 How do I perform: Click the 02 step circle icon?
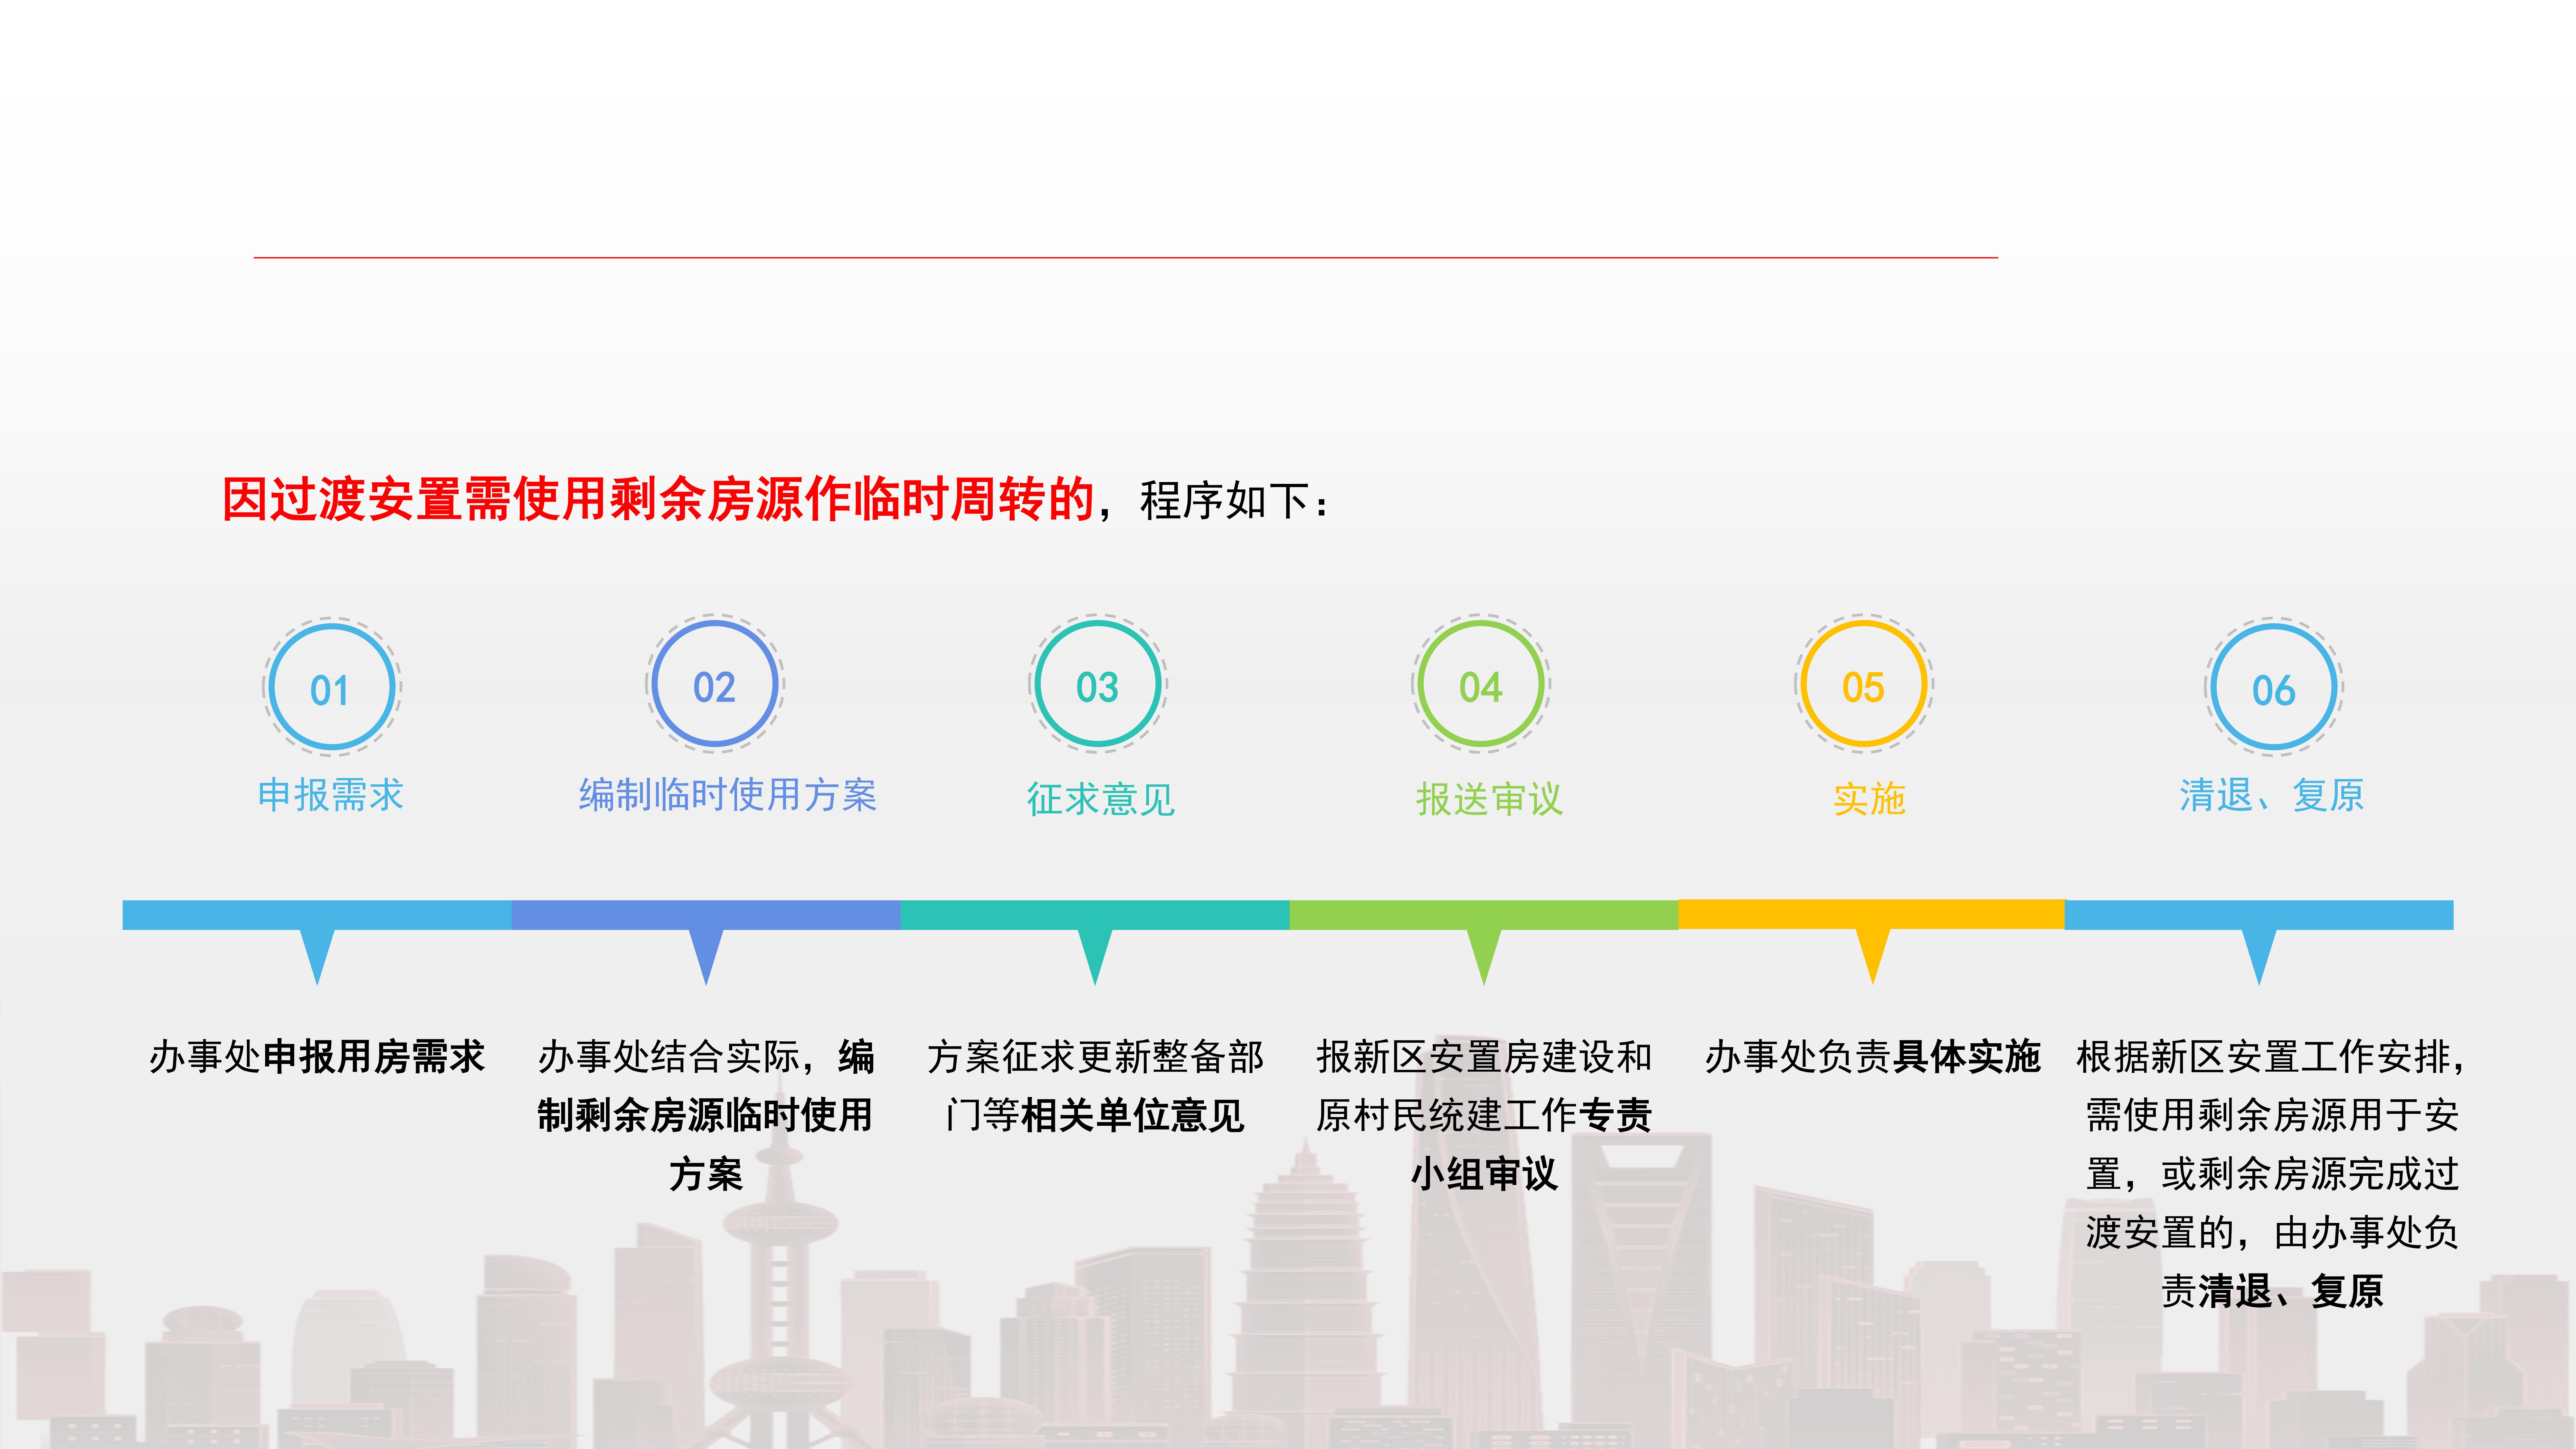click(x=715, y=684)
